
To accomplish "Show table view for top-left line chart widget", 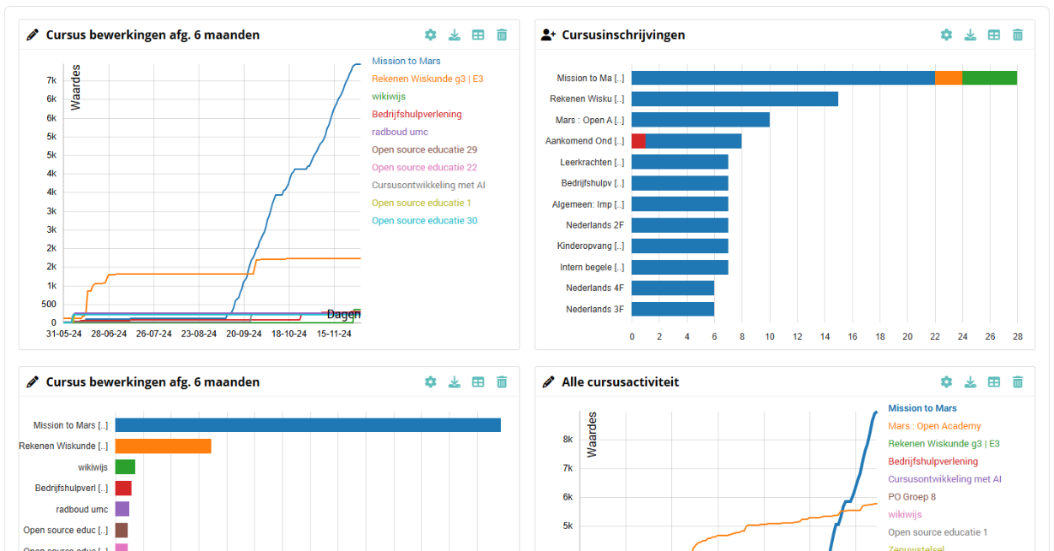I will 478,35.
